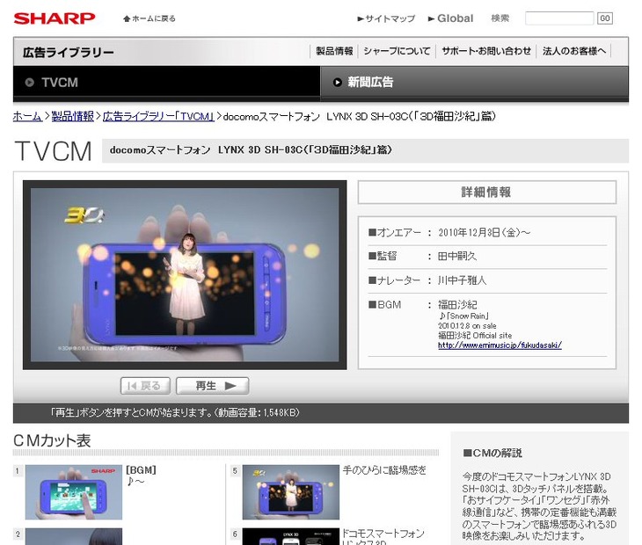Viewport: 642px width, 545px height.
Task: Click CM cut thumbnail number 1
Action: (74, 492)
